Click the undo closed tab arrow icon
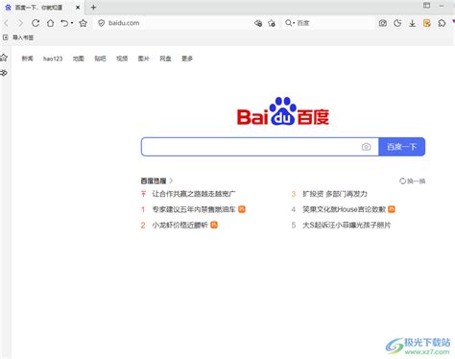The image size is (455, 359). coord(64,23)
